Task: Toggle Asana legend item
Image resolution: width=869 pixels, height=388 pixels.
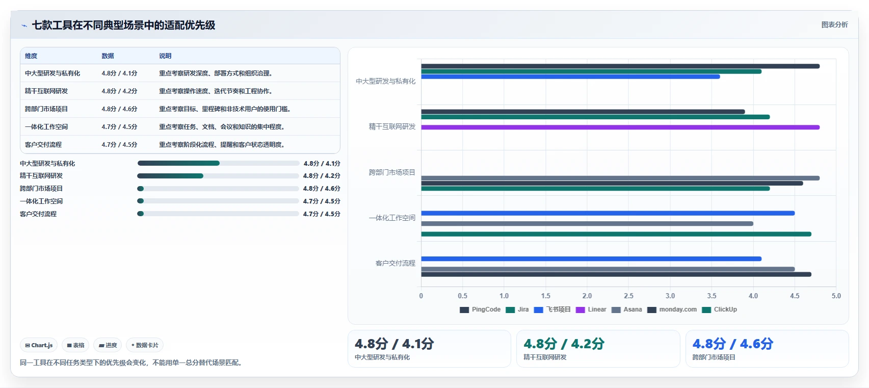Action: click(627, 309)
